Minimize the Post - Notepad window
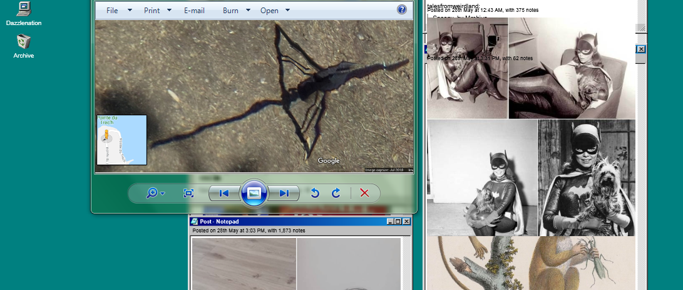 [390, 222]
